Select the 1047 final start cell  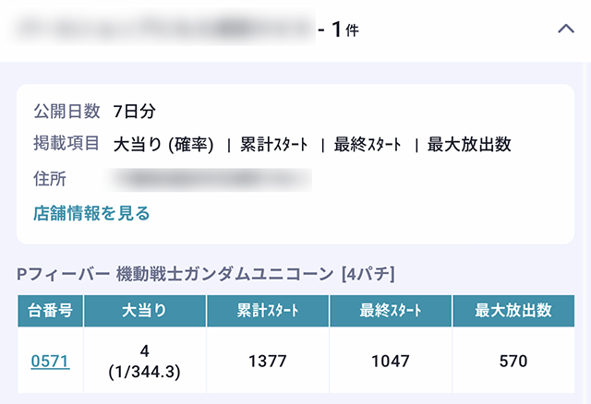tap(391, 362)
